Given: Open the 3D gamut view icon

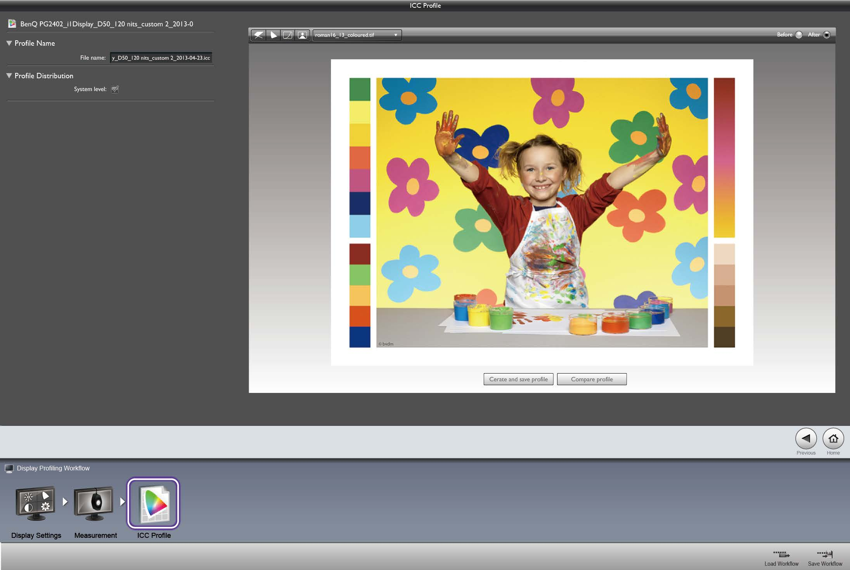Looking at the screenshot, I should 258,35.
